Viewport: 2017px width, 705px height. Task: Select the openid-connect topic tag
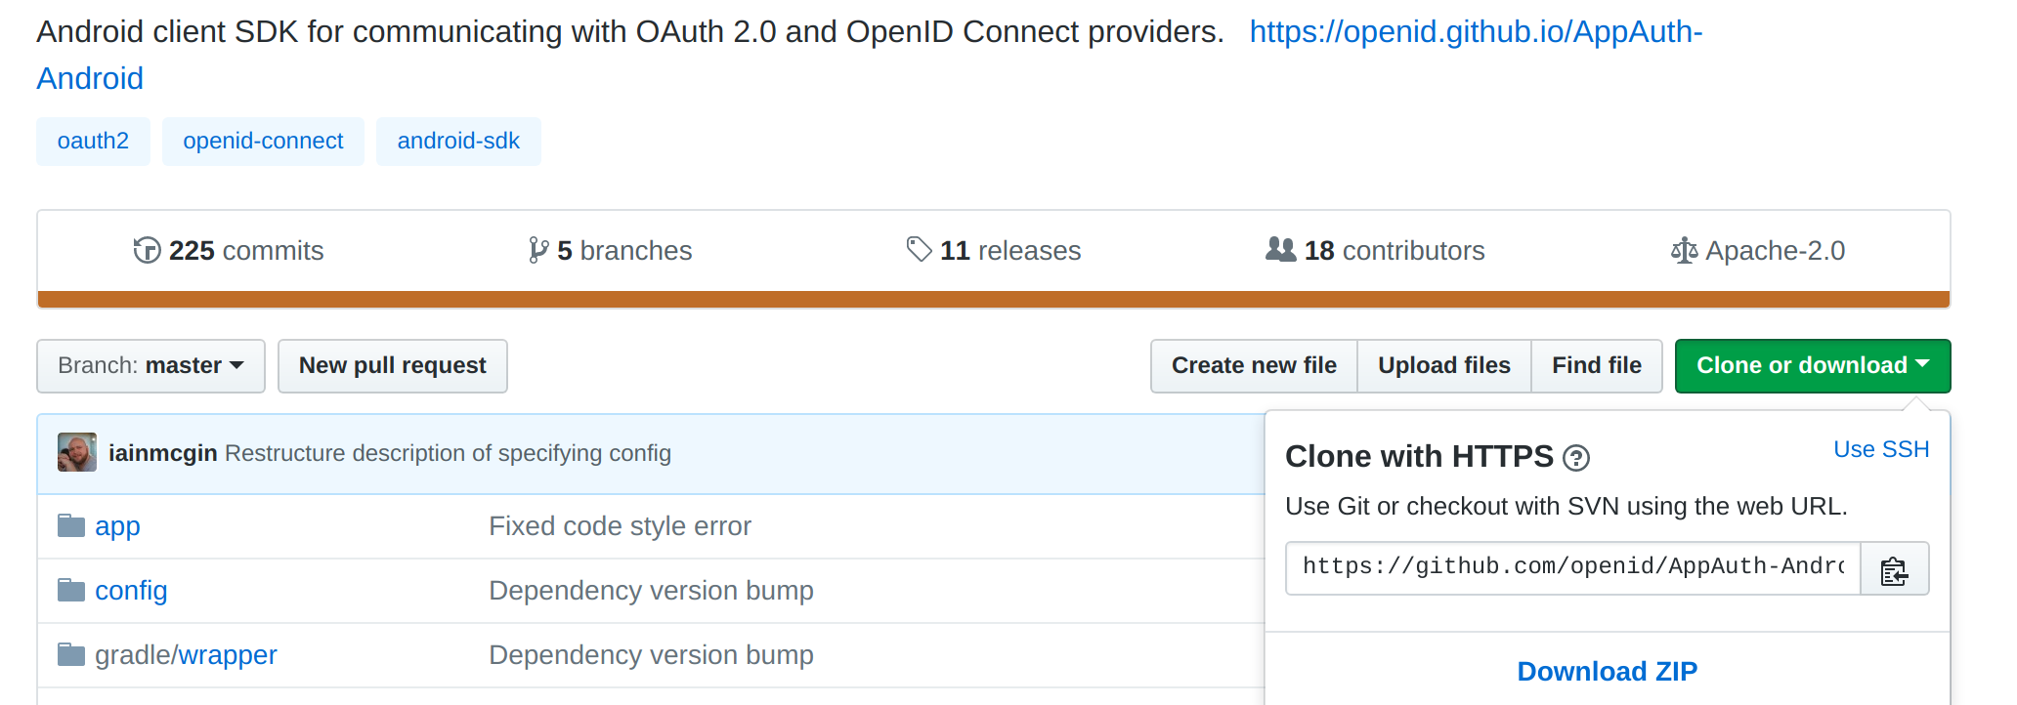coord(263,142)
